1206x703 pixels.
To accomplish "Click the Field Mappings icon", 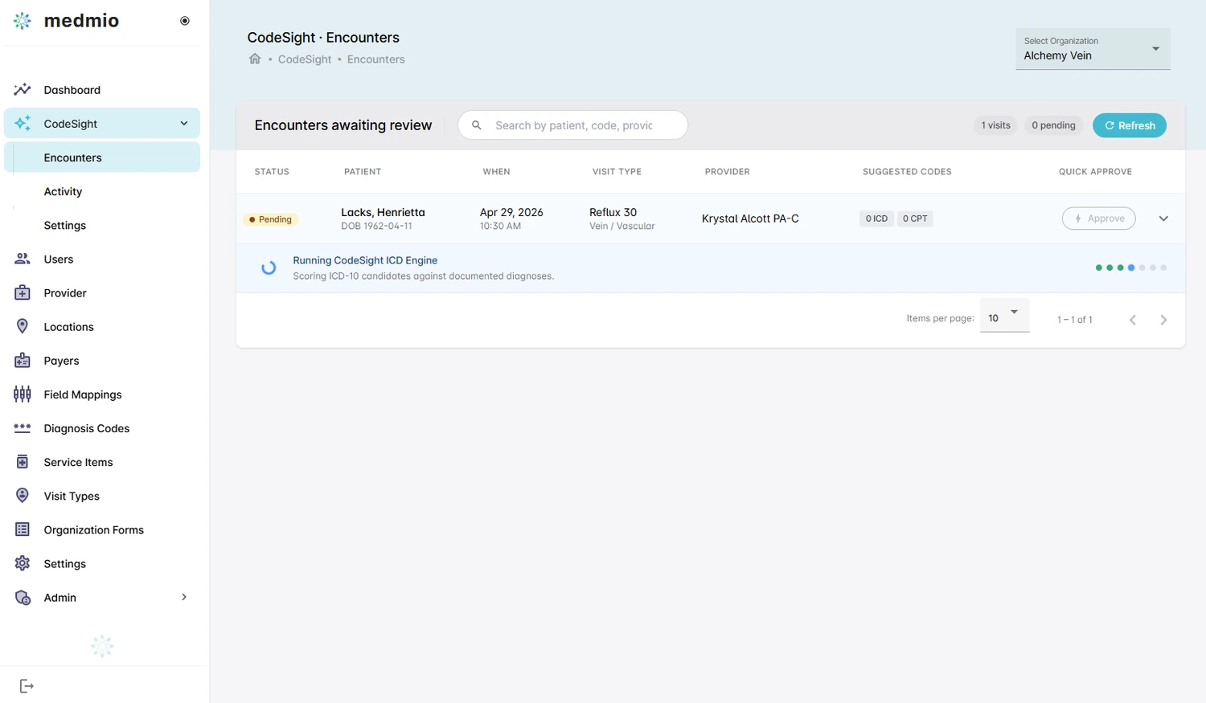I will (x=23, y=394).
